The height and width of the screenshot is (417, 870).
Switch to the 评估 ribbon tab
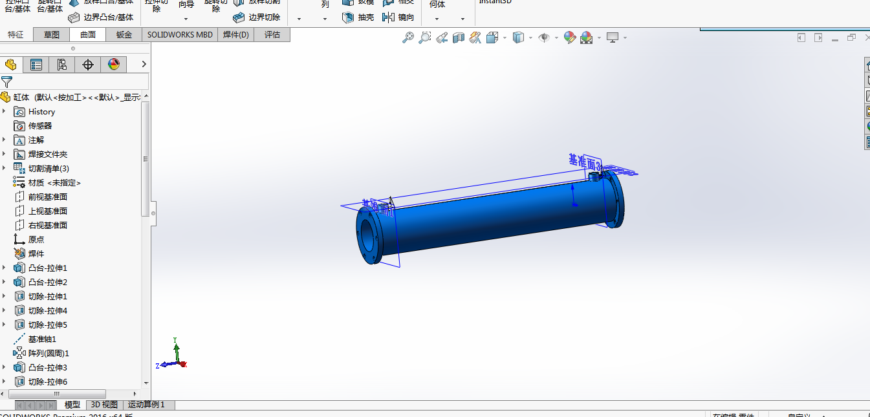(272, 35)
